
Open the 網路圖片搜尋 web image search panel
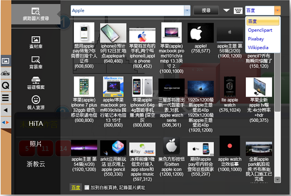click(x=36, y=14)
